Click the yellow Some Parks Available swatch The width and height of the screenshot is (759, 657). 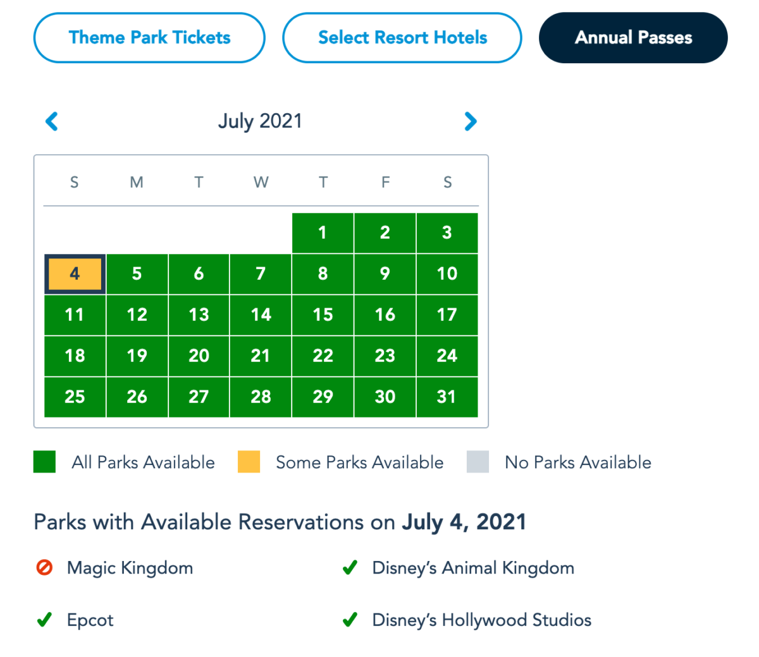(249, 462)
